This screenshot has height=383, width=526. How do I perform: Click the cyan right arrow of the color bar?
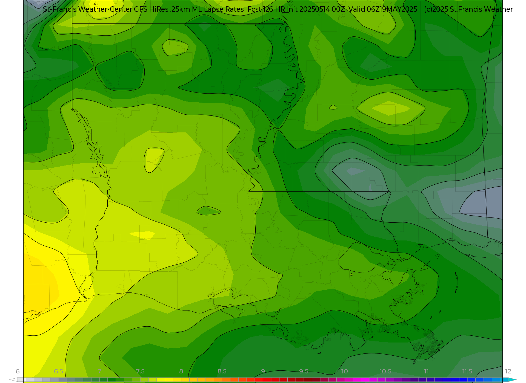click(x=512, y=380)
